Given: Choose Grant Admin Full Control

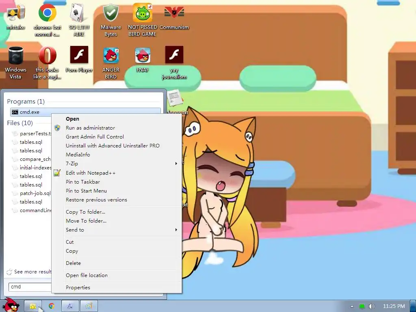Looking at the screenshot, I should point(95,137).
